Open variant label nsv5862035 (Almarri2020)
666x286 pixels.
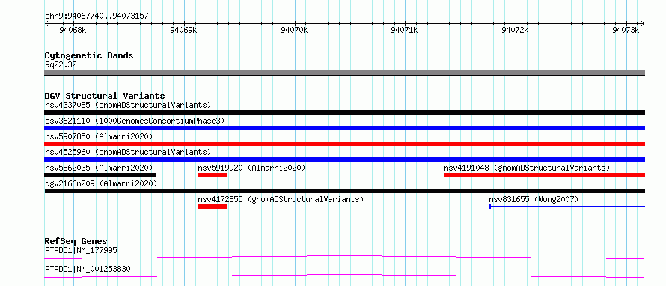tap(99, 168)
